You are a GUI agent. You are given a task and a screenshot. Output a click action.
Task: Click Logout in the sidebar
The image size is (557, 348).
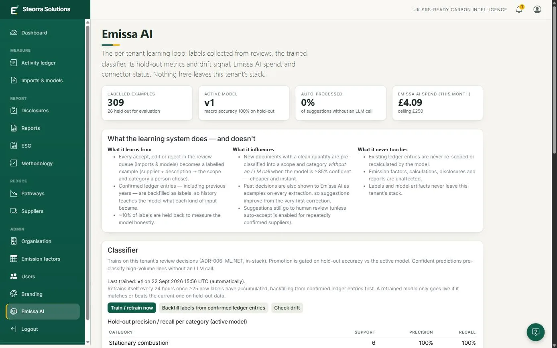(x=43, y=329)
